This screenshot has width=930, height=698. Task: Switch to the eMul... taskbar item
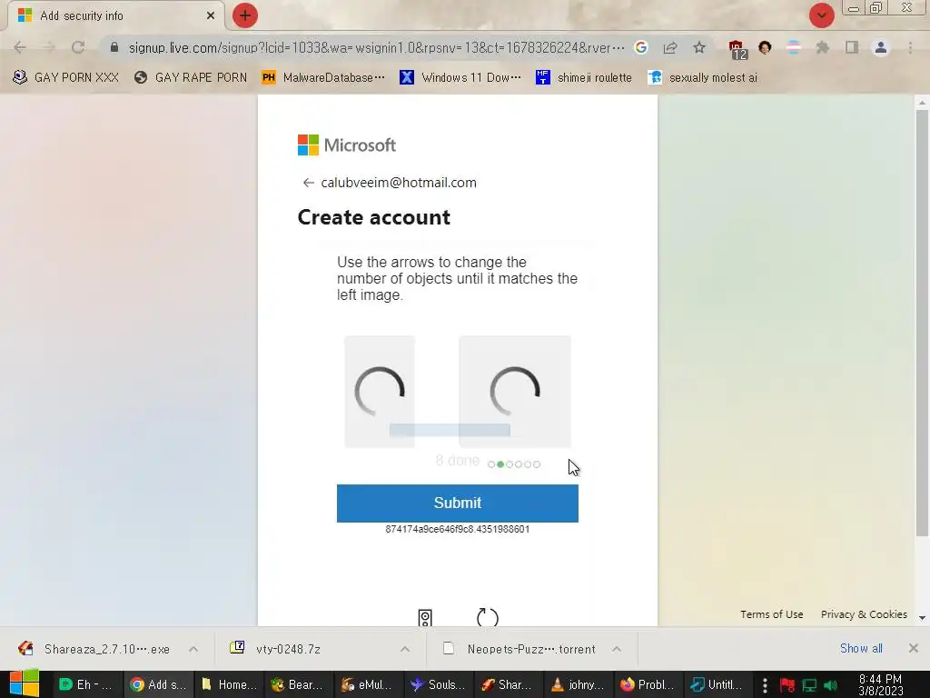point(367,684)
